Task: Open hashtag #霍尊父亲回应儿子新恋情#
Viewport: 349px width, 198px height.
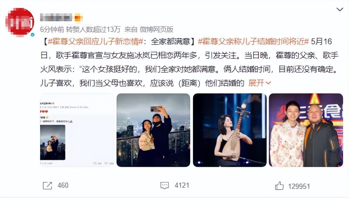Action: click(x=95, y=42)
